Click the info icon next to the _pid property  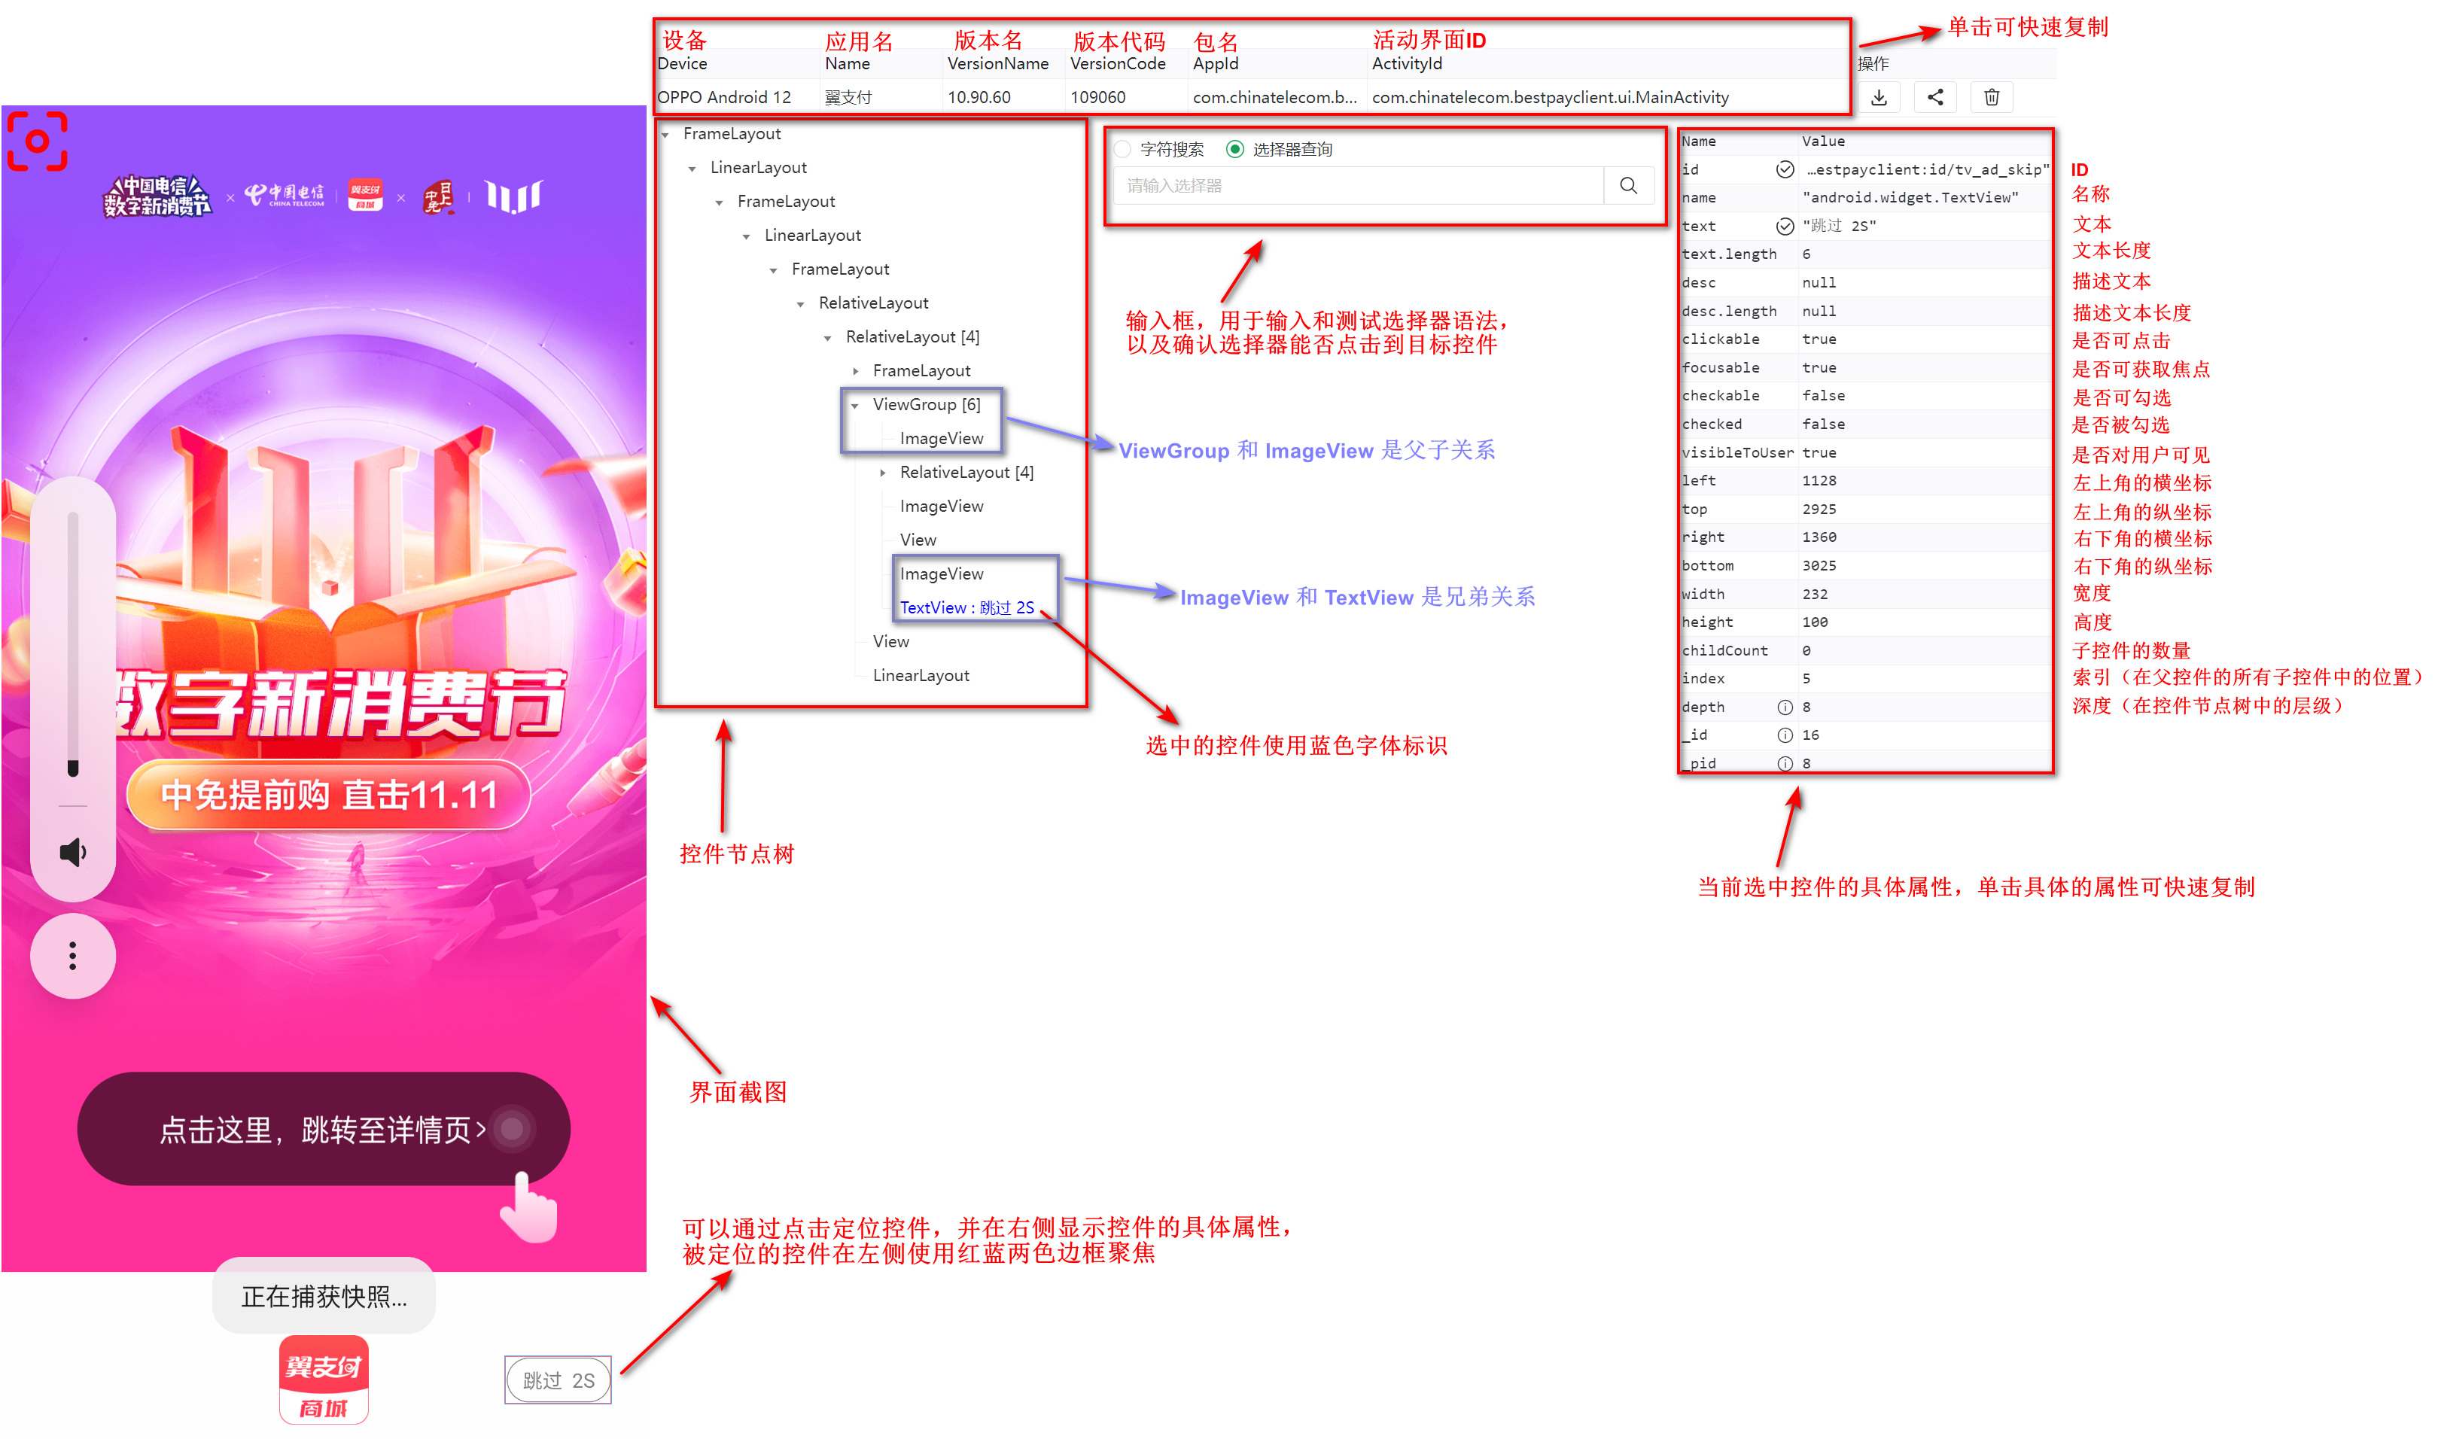click(x=1785, y=763)
